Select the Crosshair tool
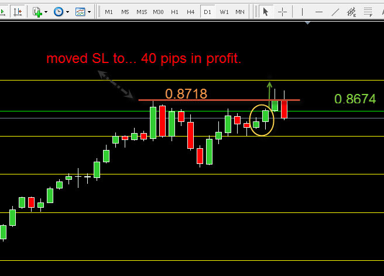The height and width of the screenshot is (276, 384). (x=282, y=12)
